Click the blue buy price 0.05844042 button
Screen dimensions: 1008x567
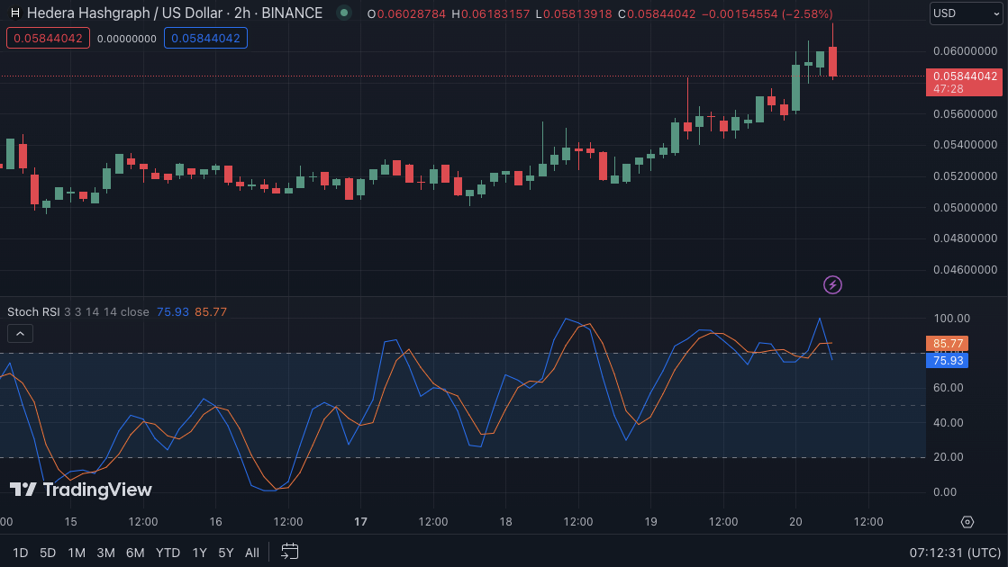pyautogui.click(x=205, y=38)
